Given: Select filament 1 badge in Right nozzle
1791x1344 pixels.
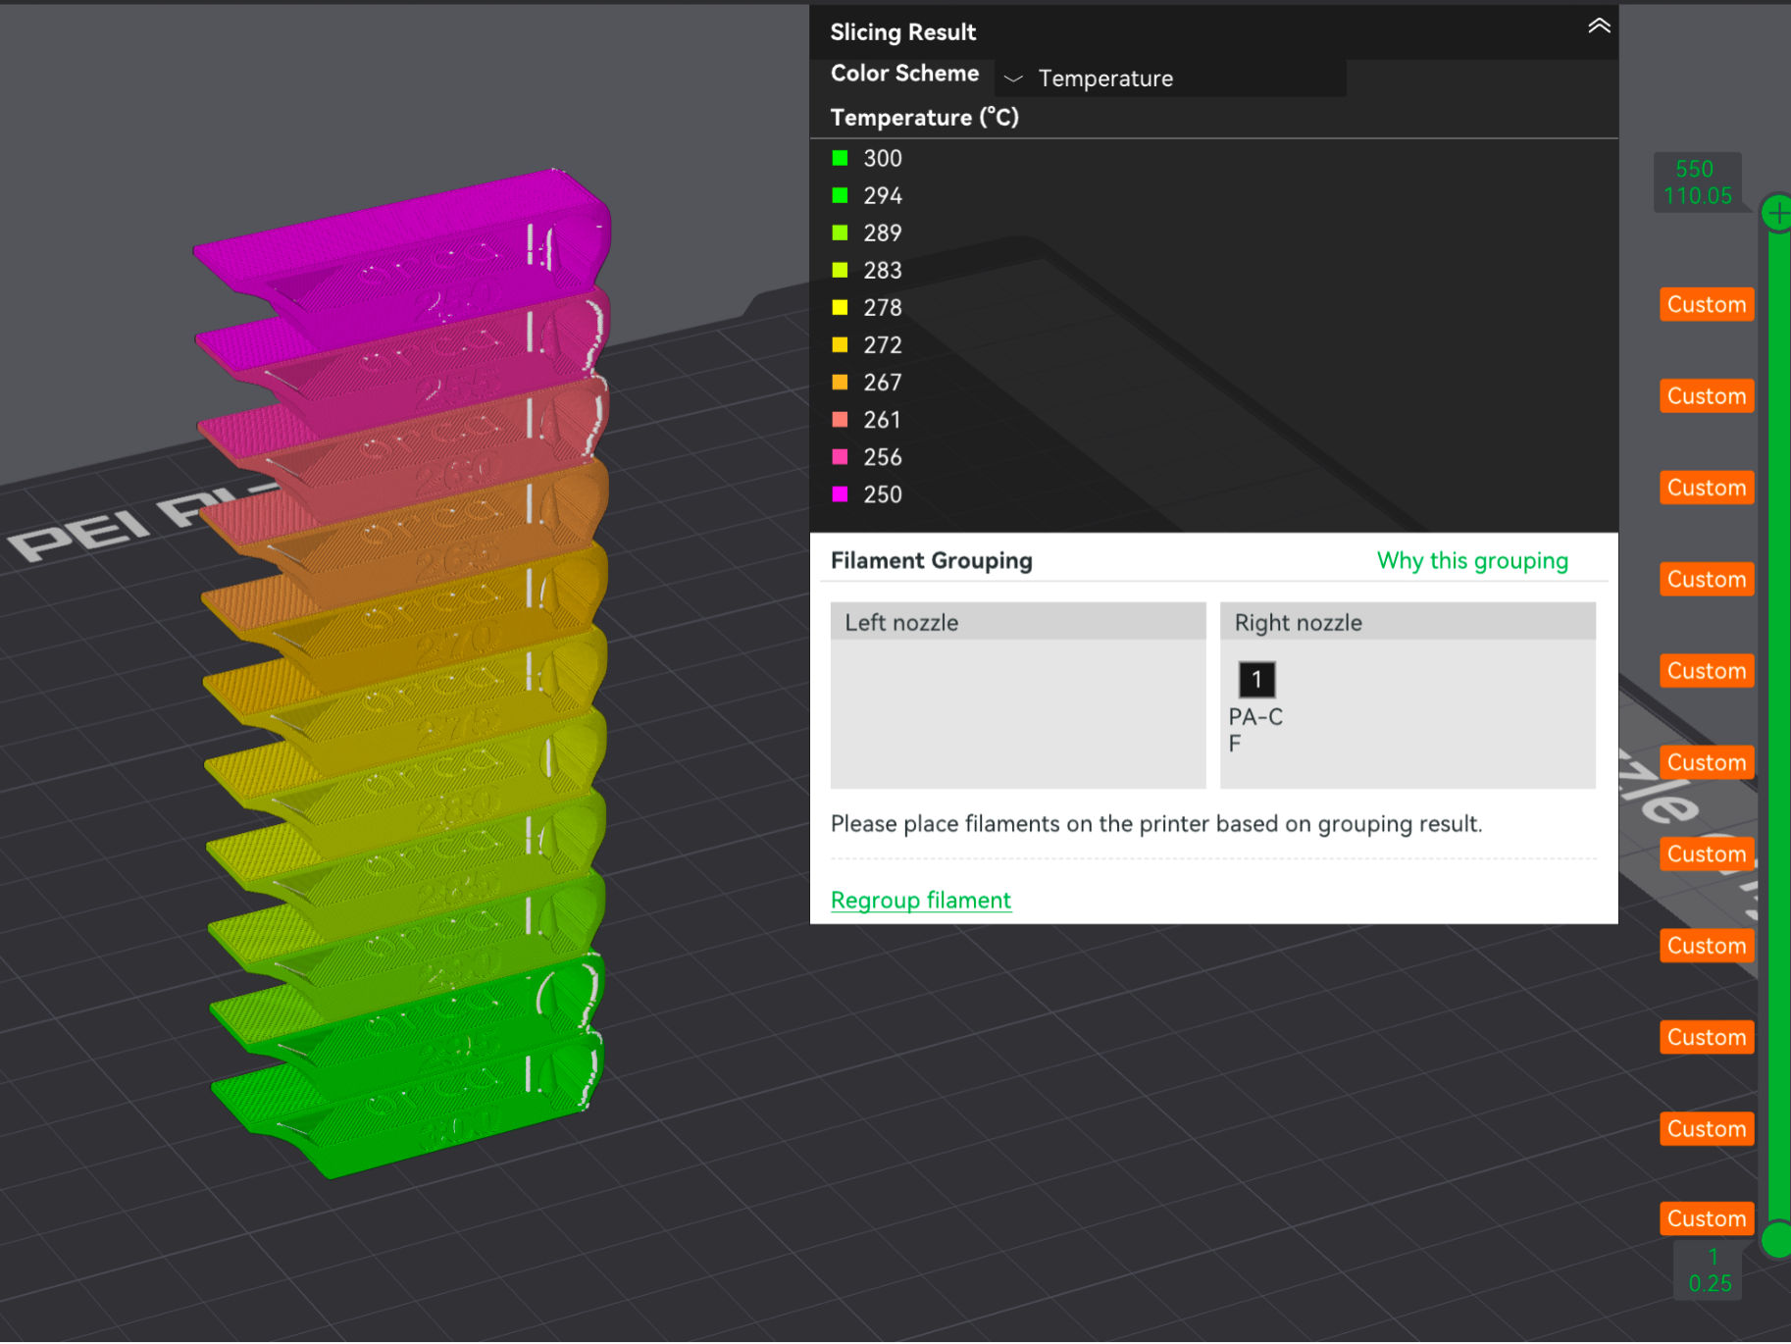Looking at the screenshot, I should click(1256, 679).
